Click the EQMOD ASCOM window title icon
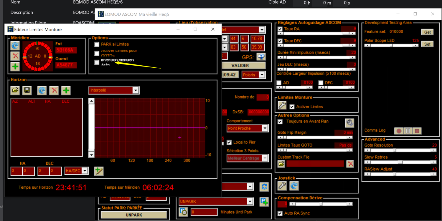The height and width of the screenshot is (221, 442). tap(101, 14)
